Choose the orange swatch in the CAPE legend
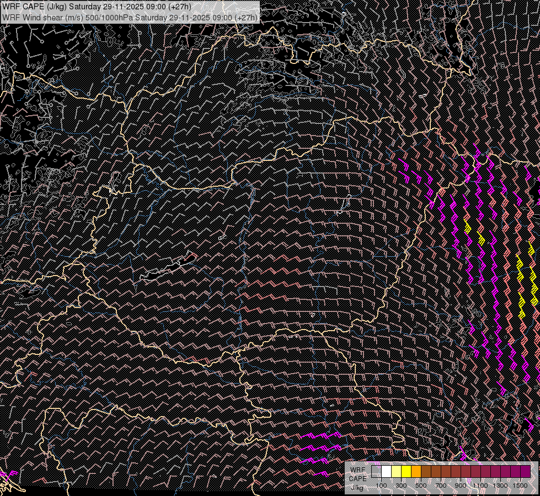 [x=416, y=471]
